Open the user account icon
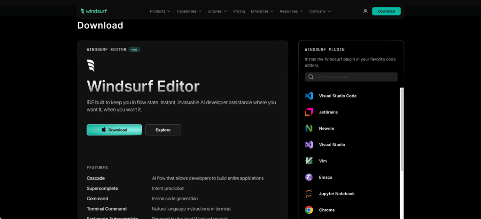This screenshot has height=219, width=481. 365,11
